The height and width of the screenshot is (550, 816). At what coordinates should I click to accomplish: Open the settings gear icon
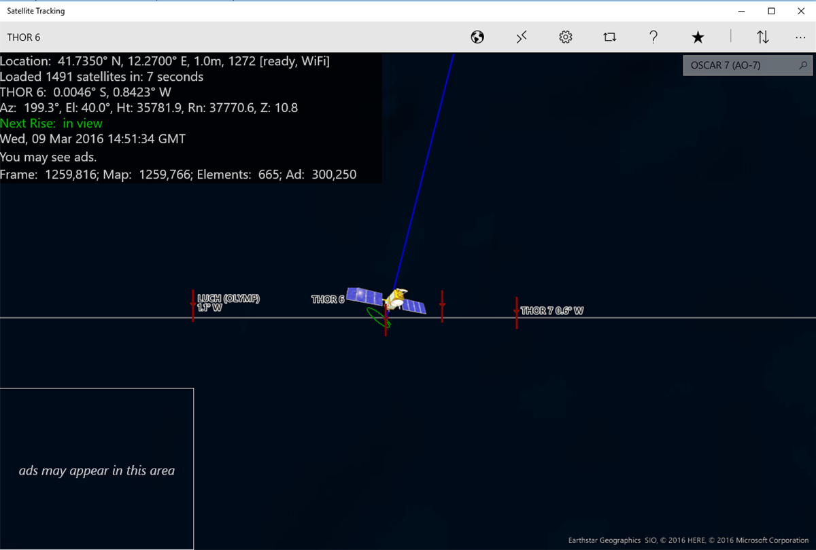pos(566,37)
